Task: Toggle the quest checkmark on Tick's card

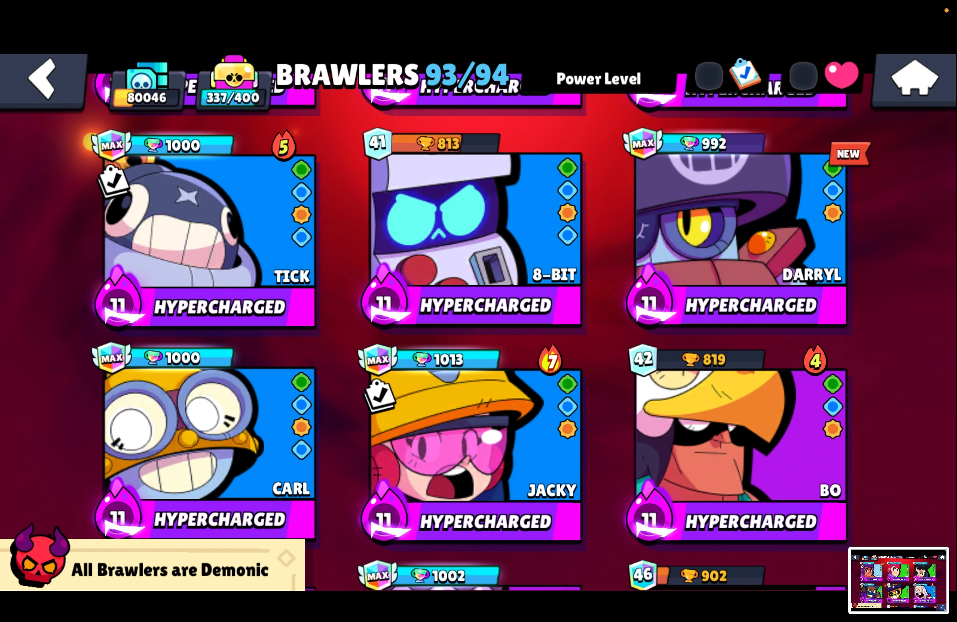Action: coord(113,181)
